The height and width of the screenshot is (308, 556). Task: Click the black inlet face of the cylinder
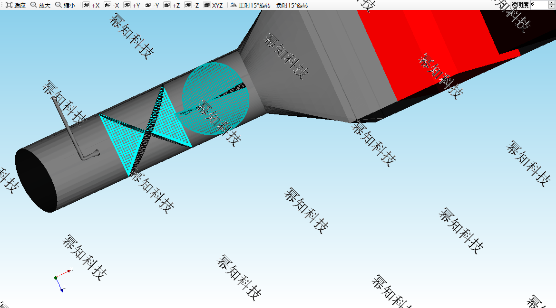(36, 180)
